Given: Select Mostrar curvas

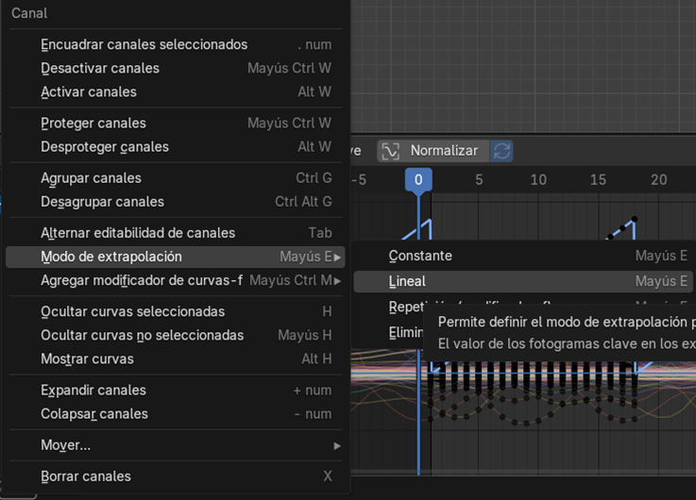Looking at the screenshot, I should pyautogui.click(x=176, y=358).
